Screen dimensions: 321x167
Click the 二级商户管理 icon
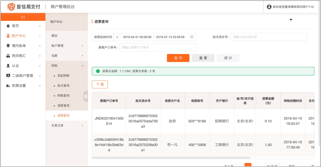[x=8, y=75]
